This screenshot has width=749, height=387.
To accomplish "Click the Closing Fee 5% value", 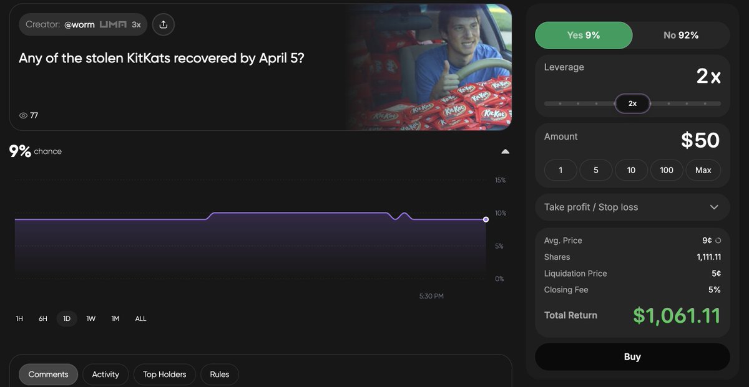I will pyautogui.click(x=715, y=290).
